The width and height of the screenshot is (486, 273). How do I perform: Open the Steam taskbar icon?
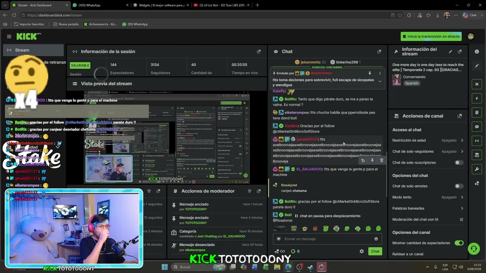point(310,267)
